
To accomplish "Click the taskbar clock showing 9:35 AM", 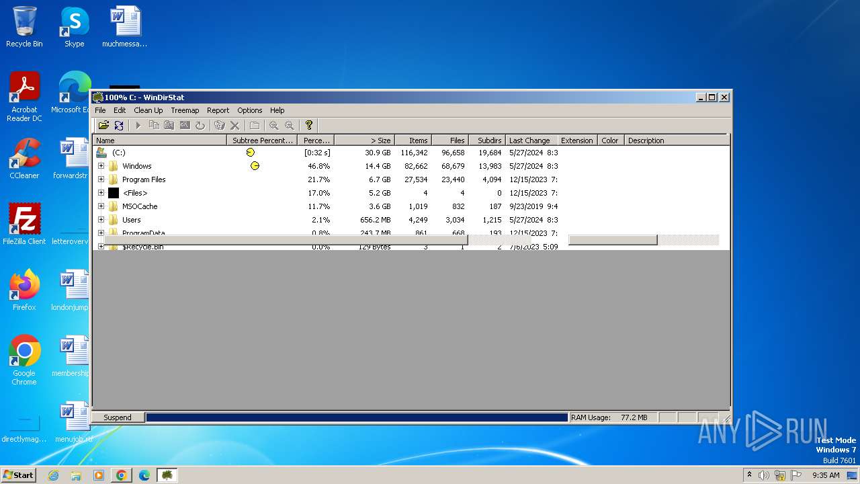I will [x=826, y=475].
